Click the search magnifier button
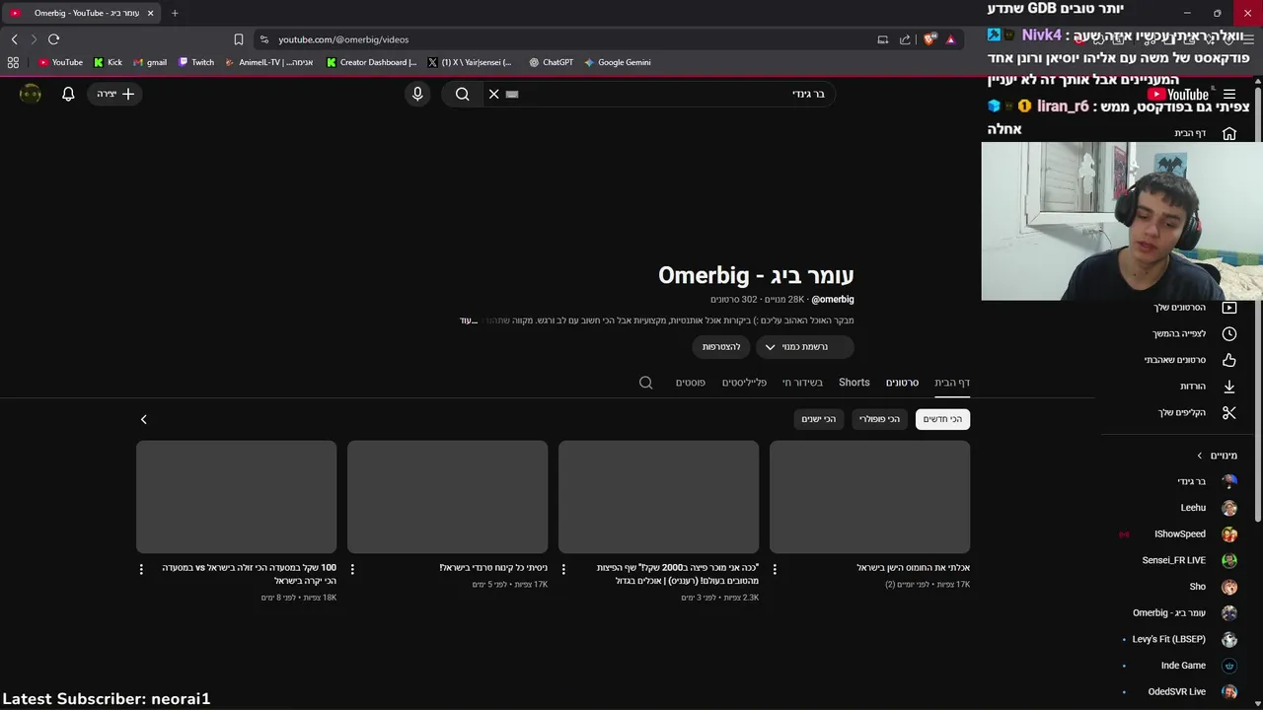 click(x=462, y=94)
